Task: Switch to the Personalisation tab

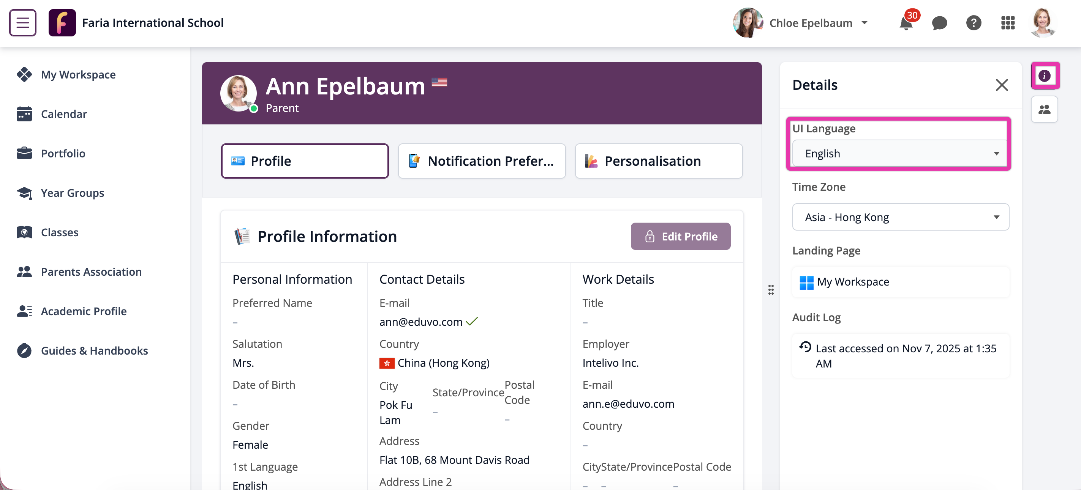Action: (658, 162)
